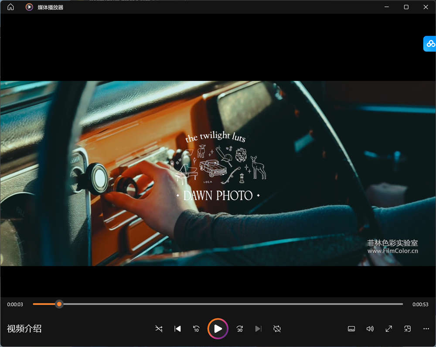436x347 pixels.
Task: Open the blue cloud drive widget
Action: coord(430,44)
